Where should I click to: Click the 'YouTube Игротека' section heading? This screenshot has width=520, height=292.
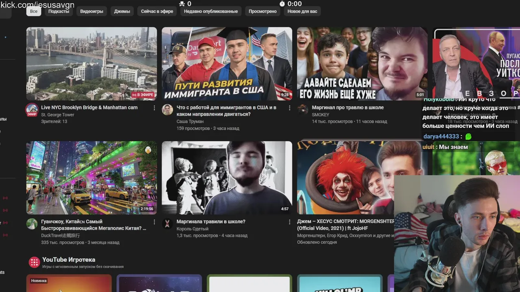69,260
